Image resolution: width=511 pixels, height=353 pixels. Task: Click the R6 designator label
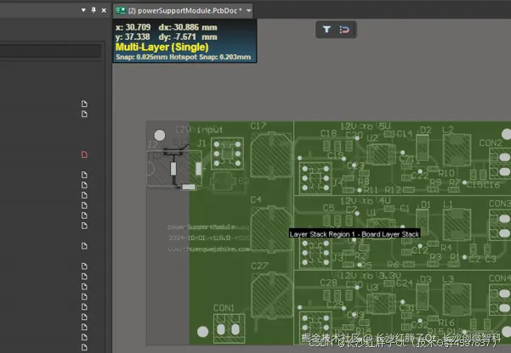[393, 265]
